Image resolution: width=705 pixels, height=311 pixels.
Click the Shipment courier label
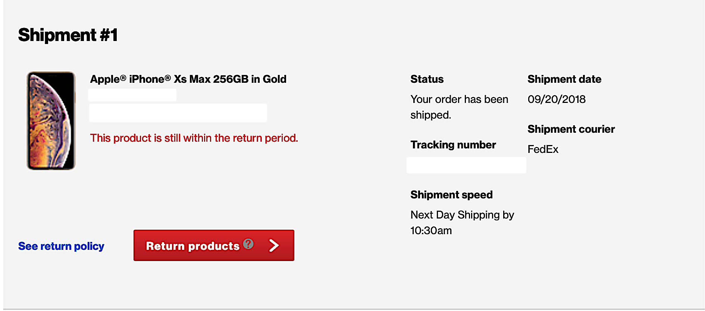pyautogui.click(x=571, y=129)
